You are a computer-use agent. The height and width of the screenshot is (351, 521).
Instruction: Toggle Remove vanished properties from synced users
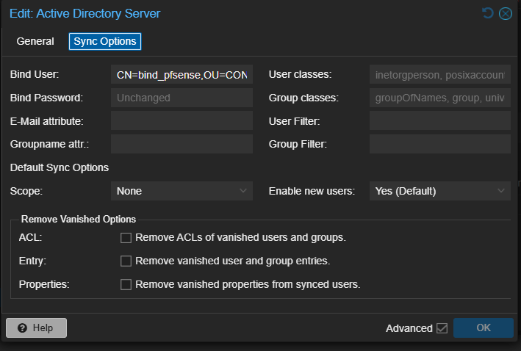(x=126, y=284)
